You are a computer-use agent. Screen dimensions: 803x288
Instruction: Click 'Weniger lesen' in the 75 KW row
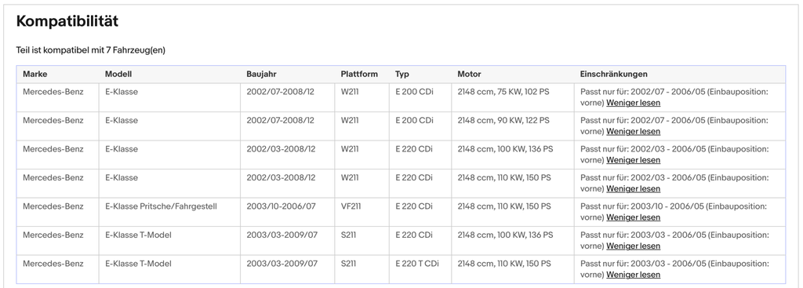coord(633,103)
